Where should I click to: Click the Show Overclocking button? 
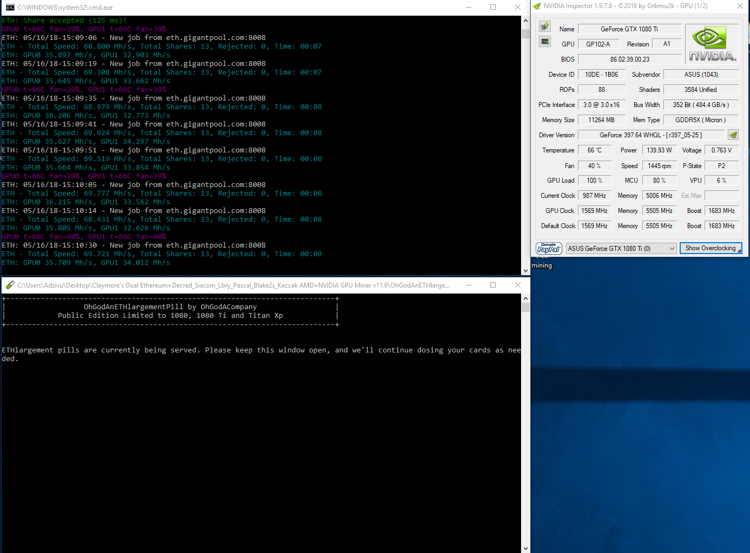710,248
